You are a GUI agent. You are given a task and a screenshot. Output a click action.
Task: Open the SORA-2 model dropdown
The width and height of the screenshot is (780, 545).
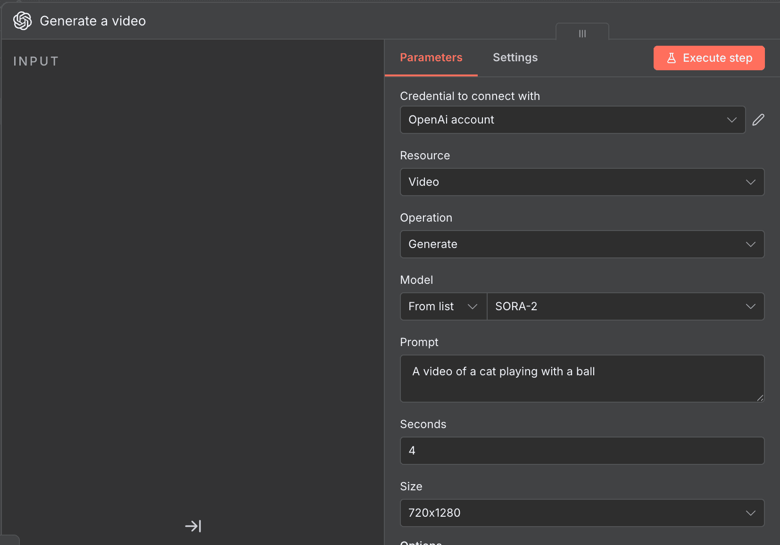tap(625, 306)
